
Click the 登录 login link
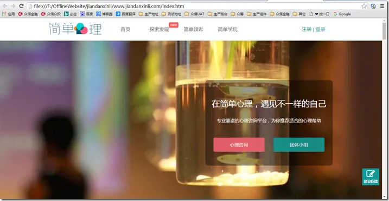point(320,29)
